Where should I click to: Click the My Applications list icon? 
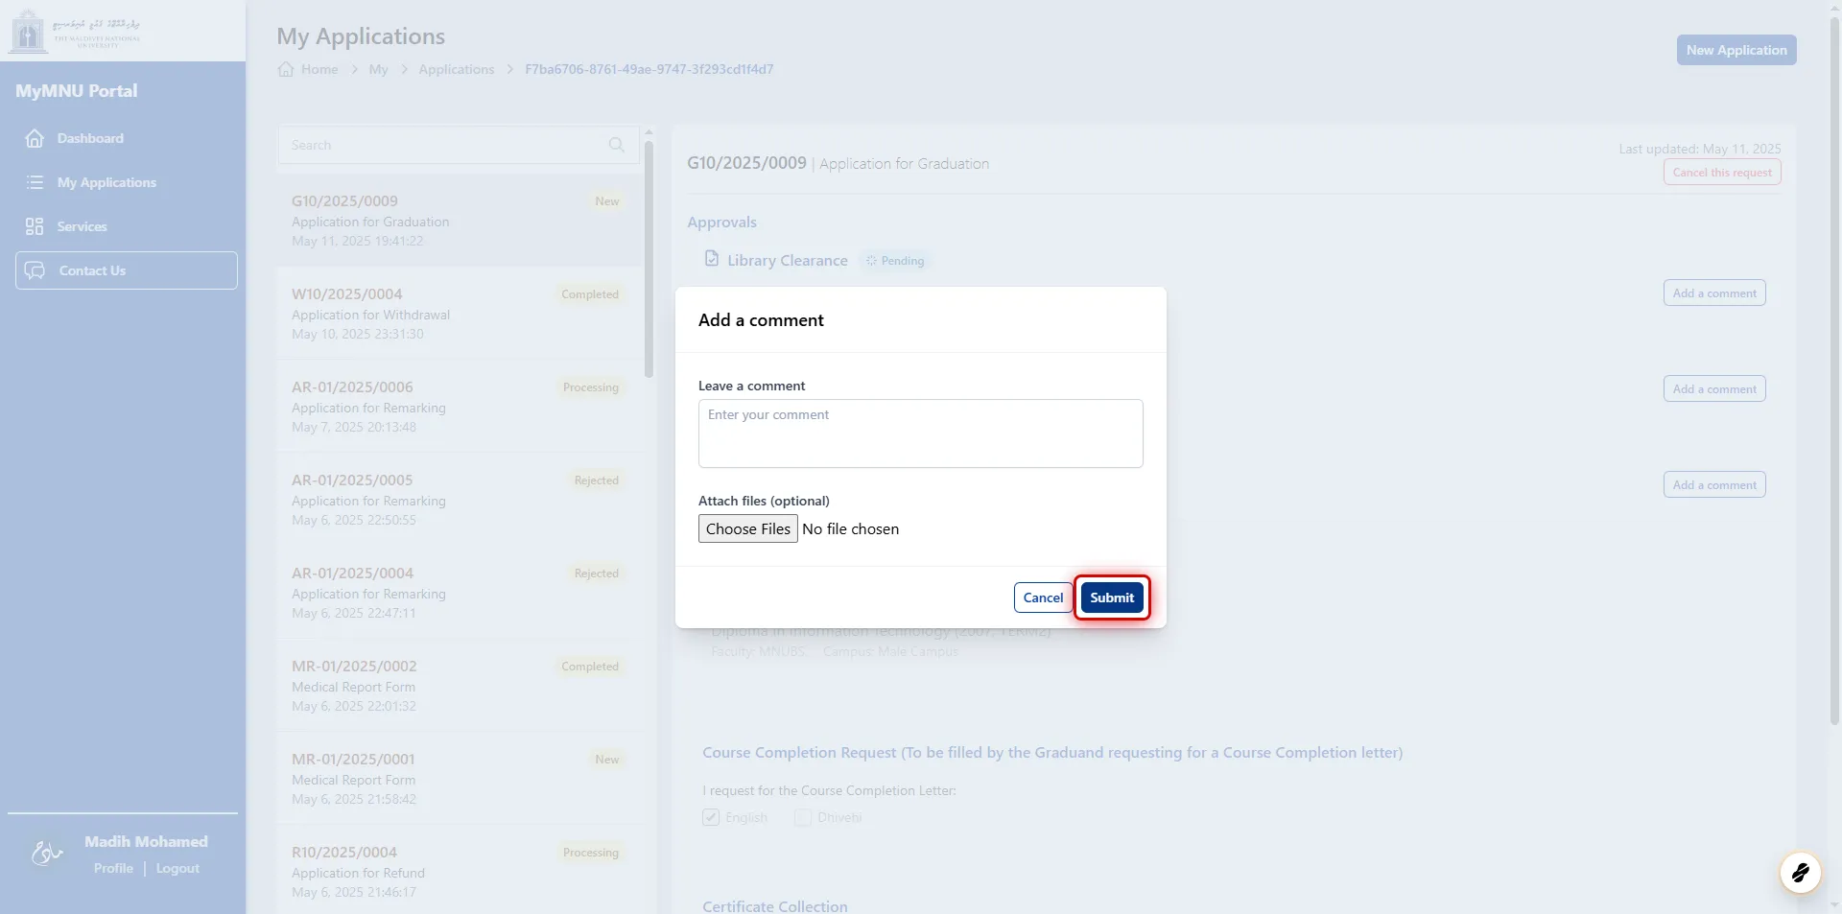pyautogui.click(x=35, y=182)
